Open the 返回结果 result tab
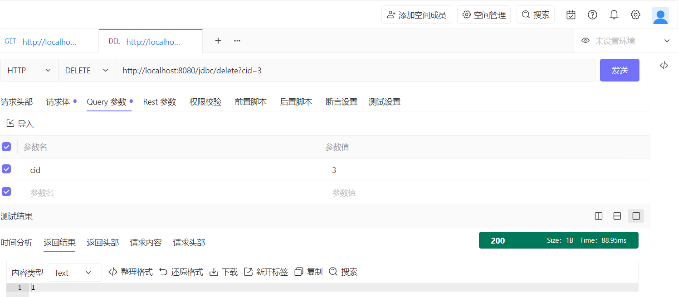This screenshot has width=678, height=297. tap(59, 243)
